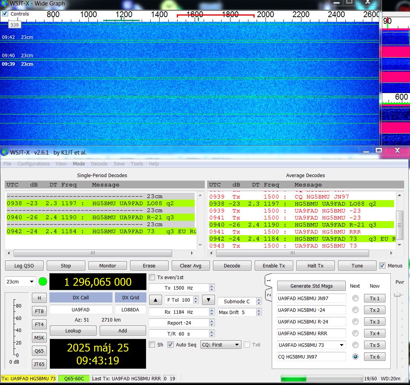Click the Pwr slider handle
This screenshot has width=410, height=385.
coord(398,295)
